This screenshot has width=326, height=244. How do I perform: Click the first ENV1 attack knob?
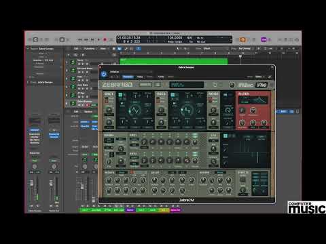click(144, 142)
